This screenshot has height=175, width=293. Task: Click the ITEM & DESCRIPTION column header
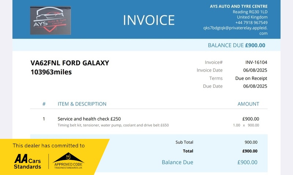tap(82, 104)
